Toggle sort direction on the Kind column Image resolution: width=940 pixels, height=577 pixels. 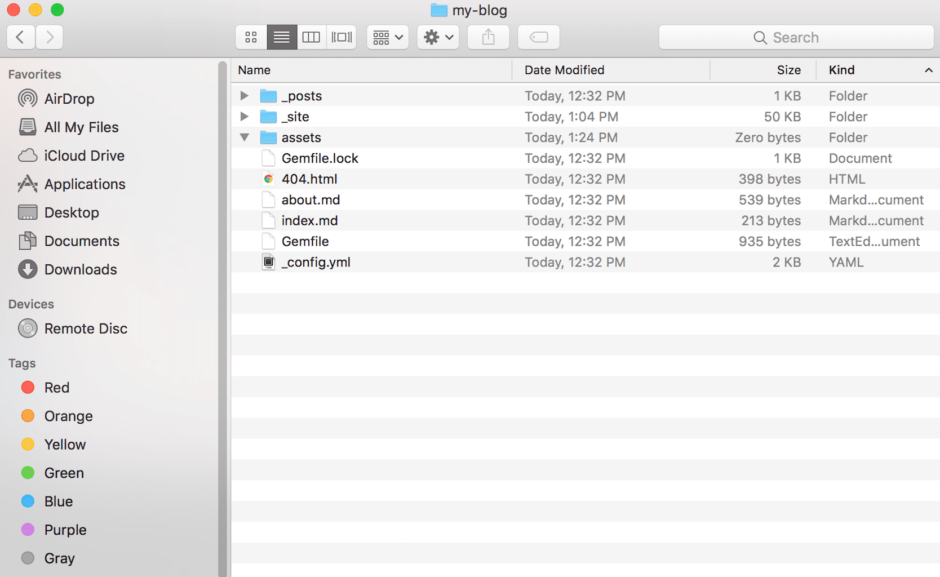pos(878,70)
